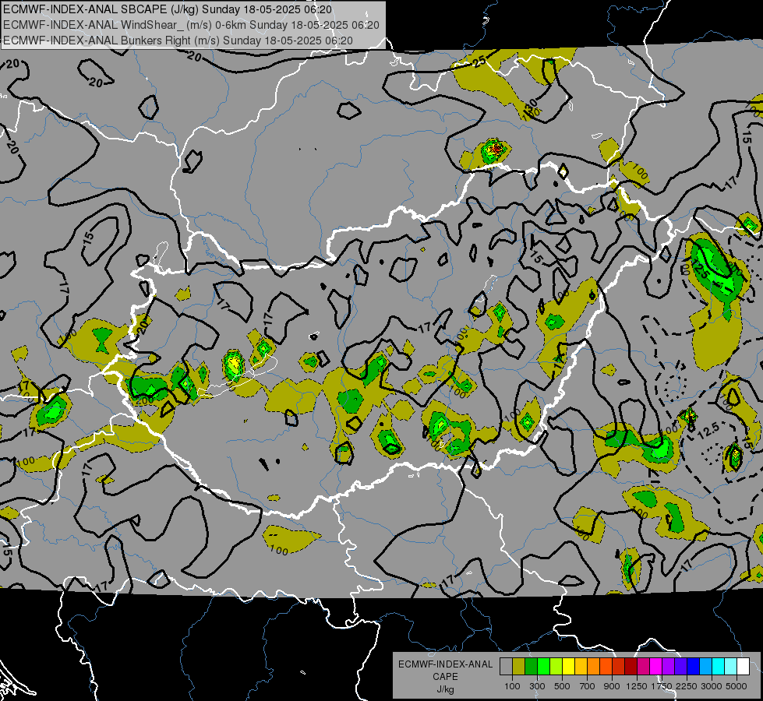Click the pure blue legend swatch
Viewport: 763px width, 701px height.
(694, 666)
